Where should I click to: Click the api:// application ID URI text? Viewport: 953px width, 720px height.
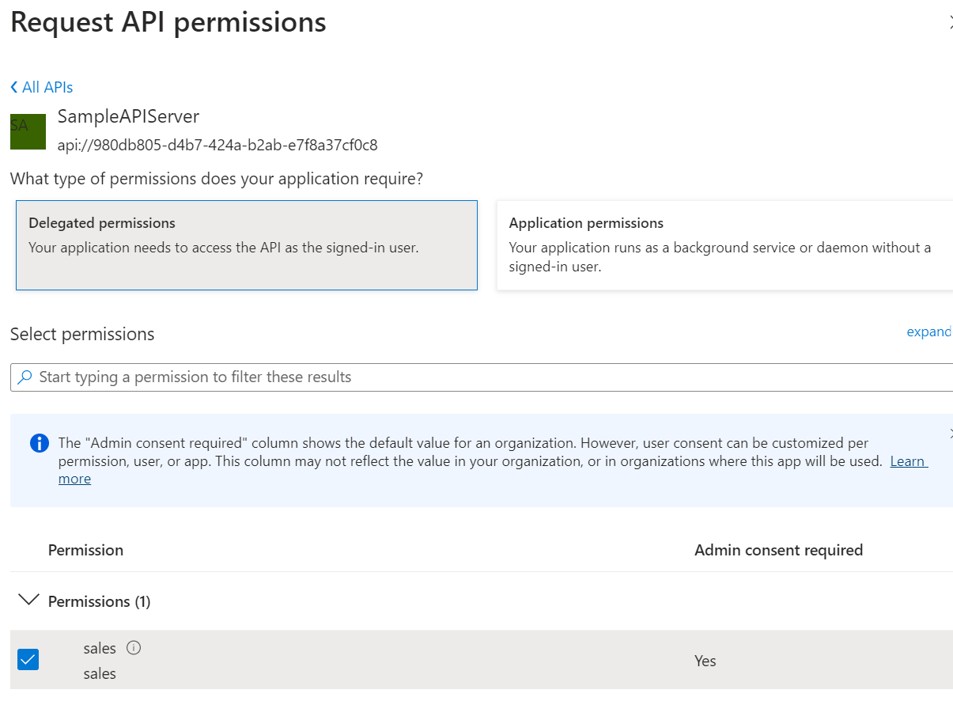click(x=217, y=145)
